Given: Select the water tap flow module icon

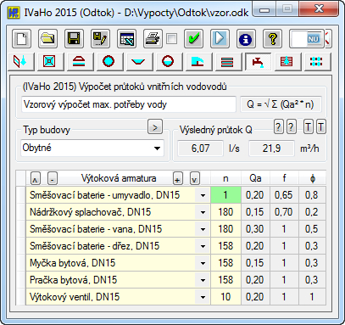Looking at the screenshot, I should click(258, 61).
